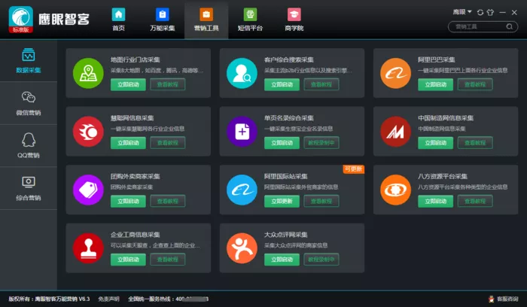The height and width of the screenshot is (307, 527).
Task: Click the green map 地图行业门店采集 icon
Action: pyautogui.click(x=88, y=73)
